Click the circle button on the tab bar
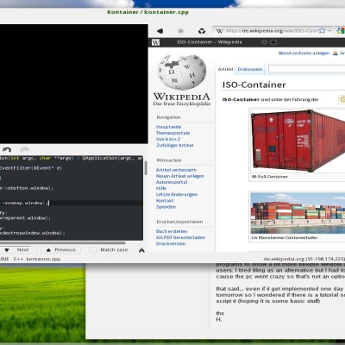This screenshot has height=345, width=345. (x=264, y=42)
